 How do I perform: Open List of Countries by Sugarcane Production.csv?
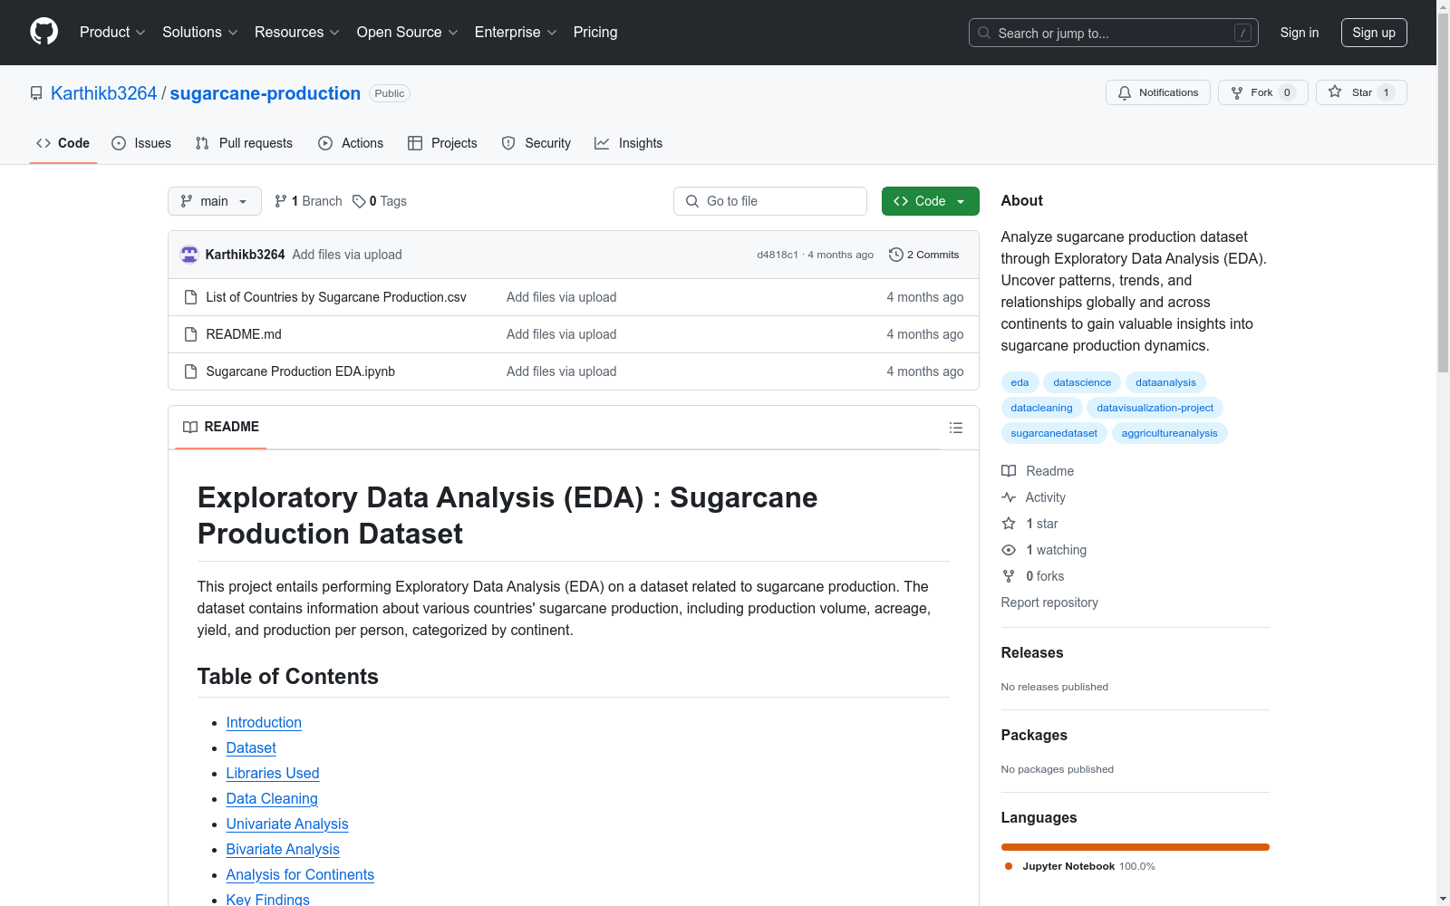tap(336, 297)
